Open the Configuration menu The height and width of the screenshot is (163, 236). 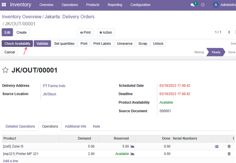[x=140, y=5]
